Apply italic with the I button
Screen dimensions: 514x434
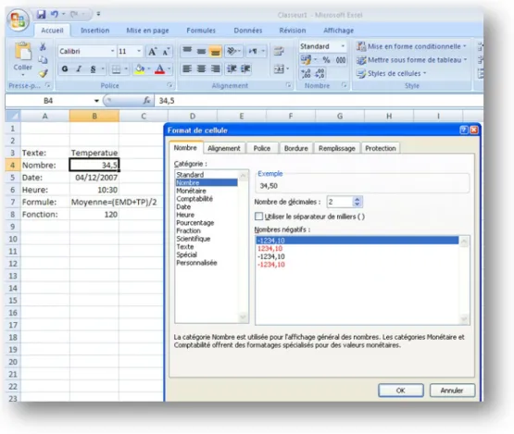pyautogui.click(x=79, y=69)
